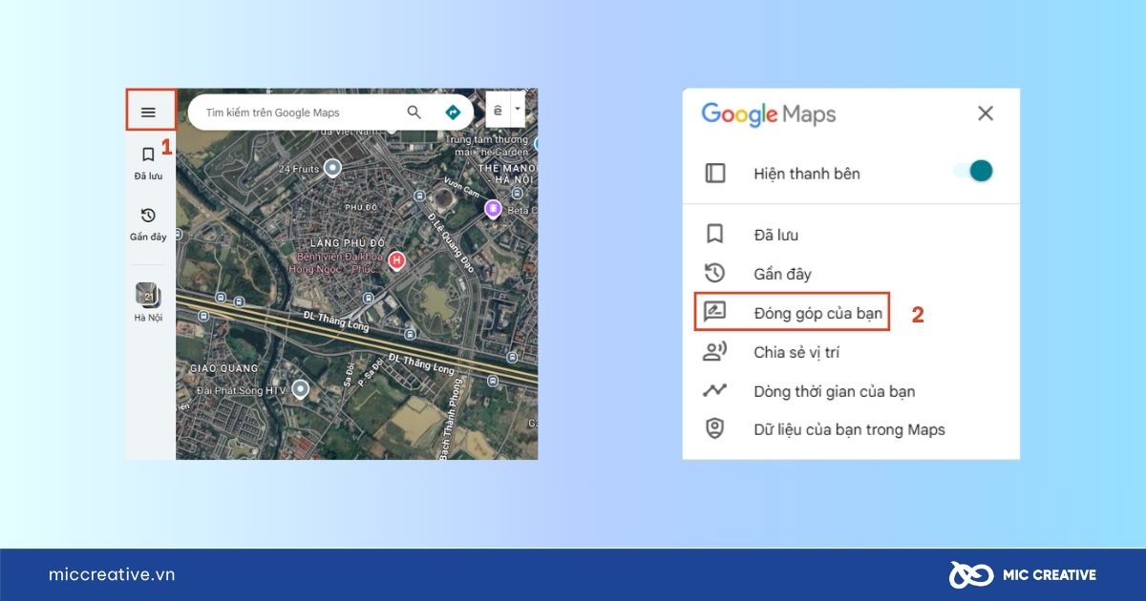1146x601 pixels.
Task: Click the Google Maps logo in menu panel
Action: [x=769, y=114]
